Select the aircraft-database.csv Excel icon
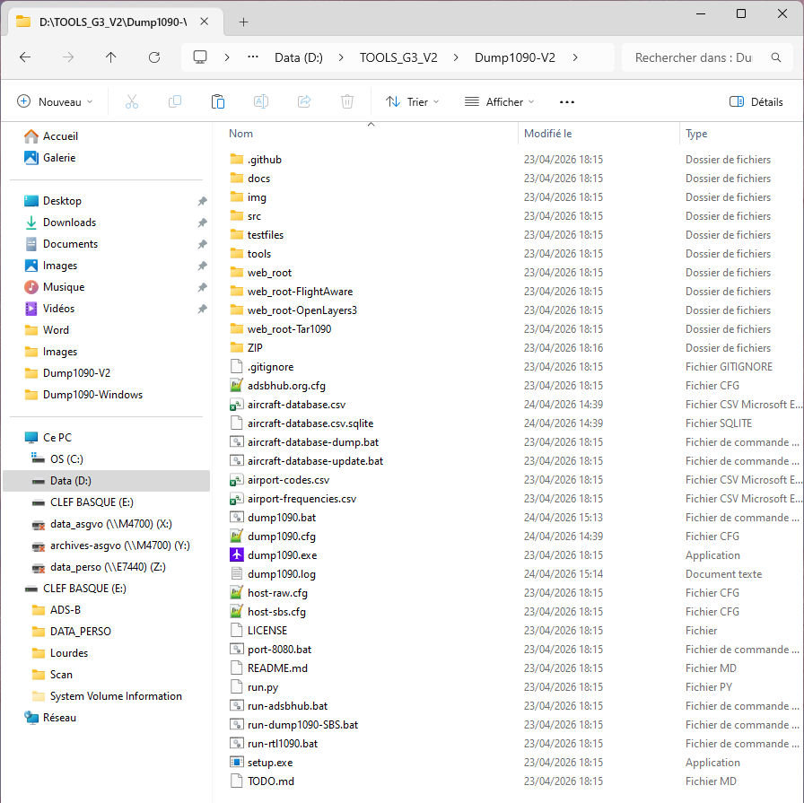The image size is (804, 803). [236, 405]
